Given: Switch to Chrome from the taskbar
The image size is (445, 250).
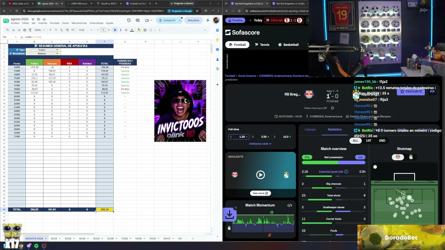Looking at the screenshot, I should 21,246.
